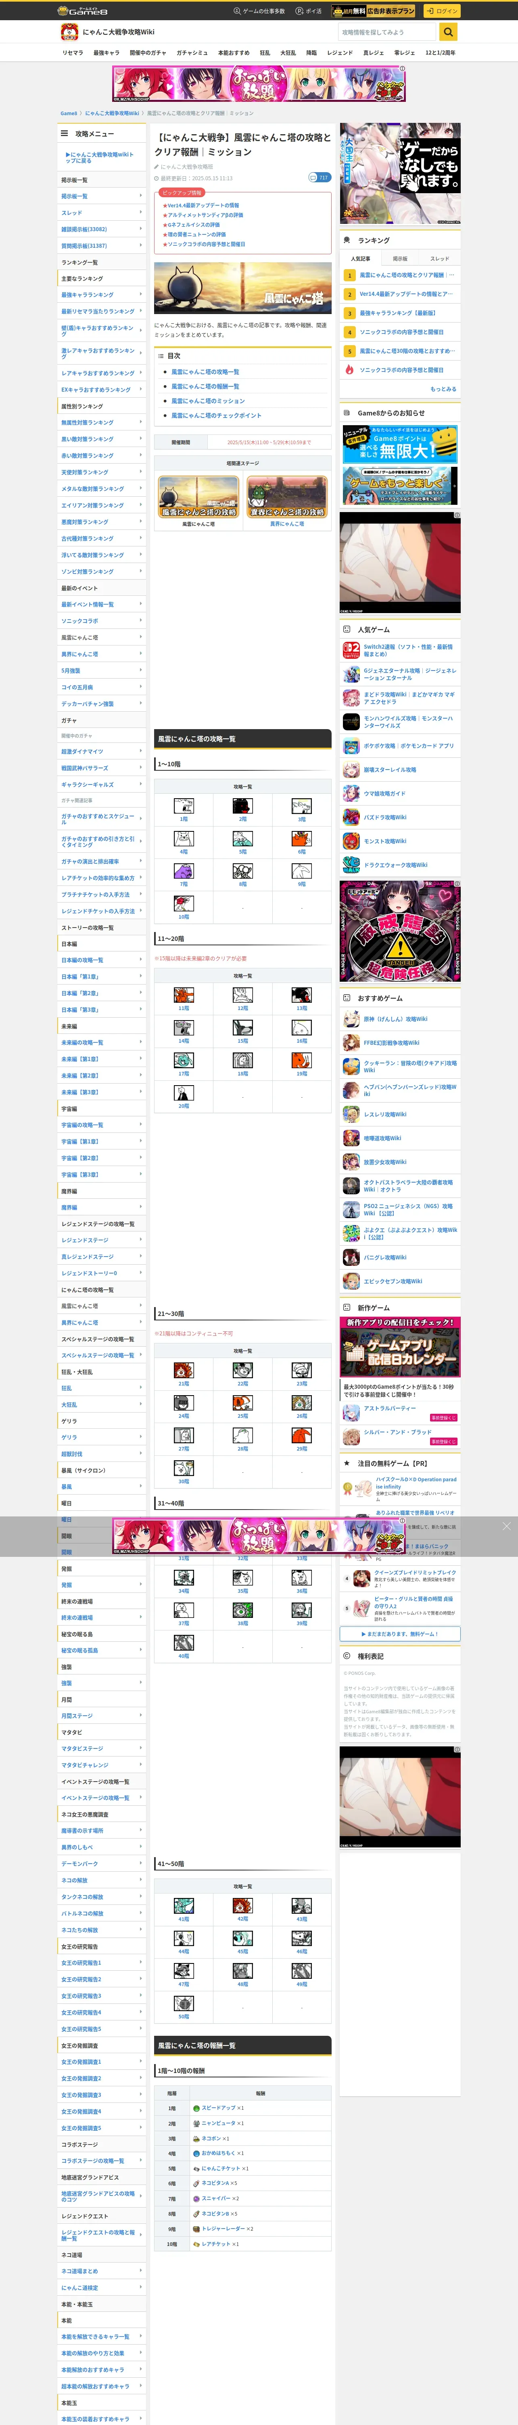
Task: Jump to 風雲にゃんこ塔のチェックポイント in contents
Action: click(x=216, y=415)
